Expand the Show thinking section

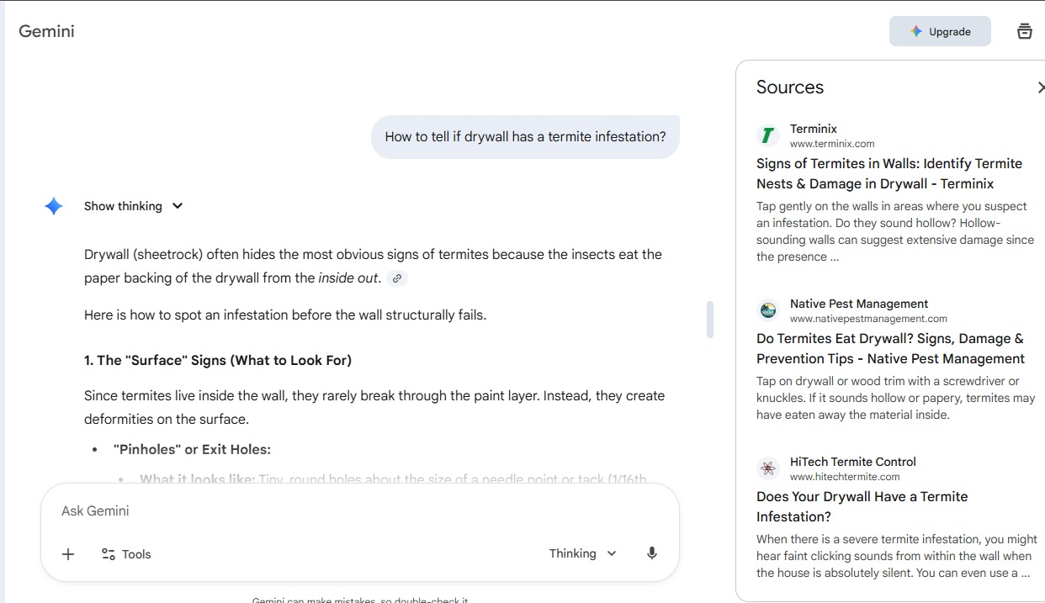tap(134, 206)
